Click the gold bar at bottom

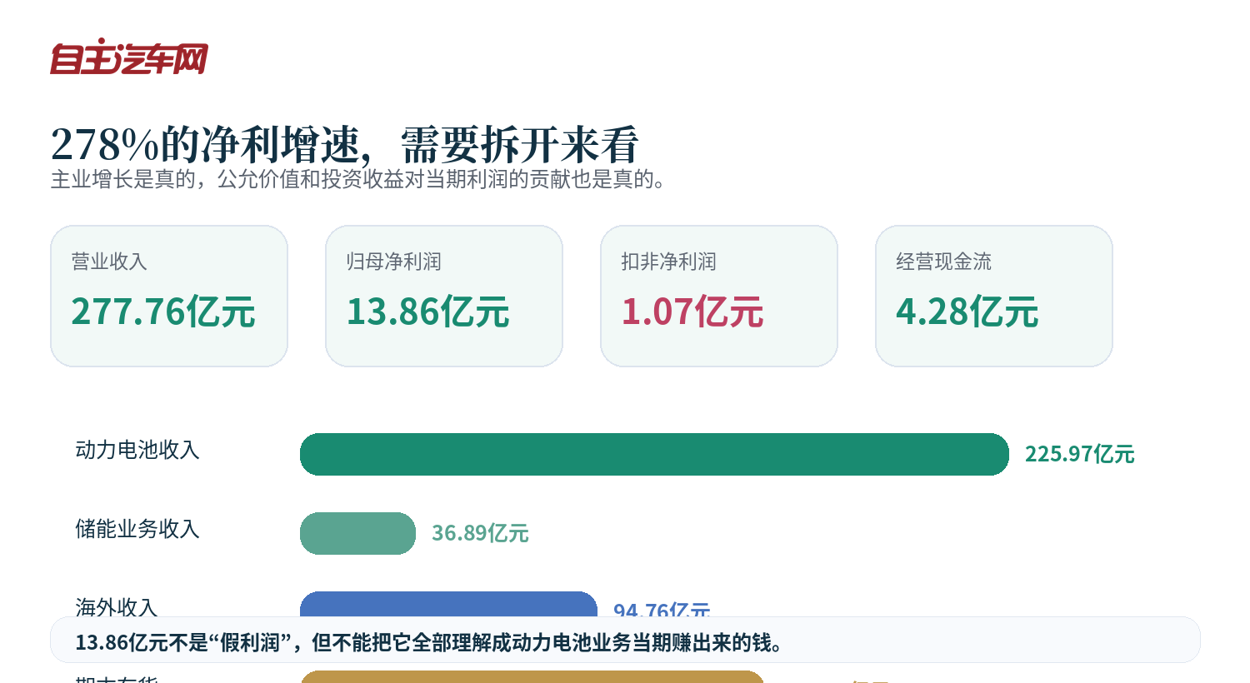(532, 676)
